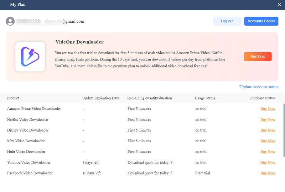
Task: Select the Facebook Video Downloader product name
Action: point(30,173)
